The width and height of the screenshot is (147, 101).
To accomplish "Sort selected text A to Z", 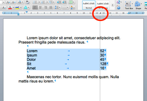I will [73, 8].
